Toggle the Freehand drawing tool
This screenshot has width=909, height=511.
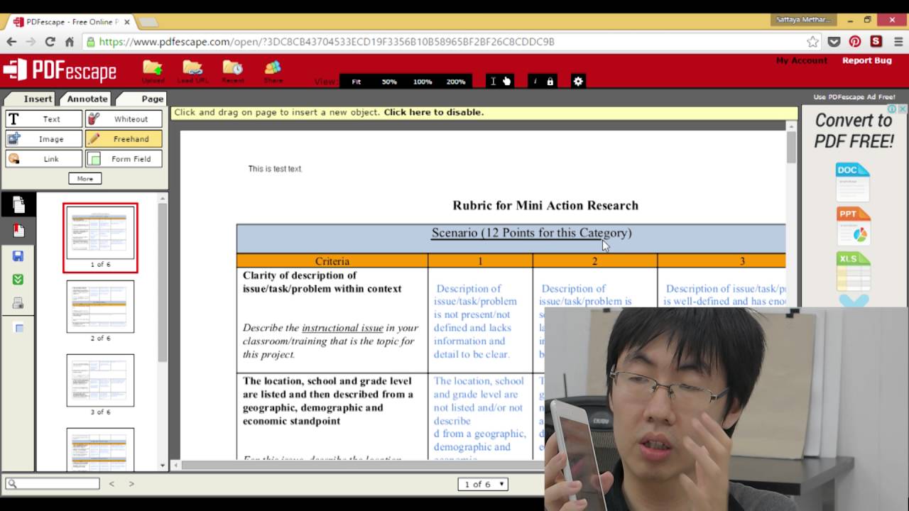124,139
